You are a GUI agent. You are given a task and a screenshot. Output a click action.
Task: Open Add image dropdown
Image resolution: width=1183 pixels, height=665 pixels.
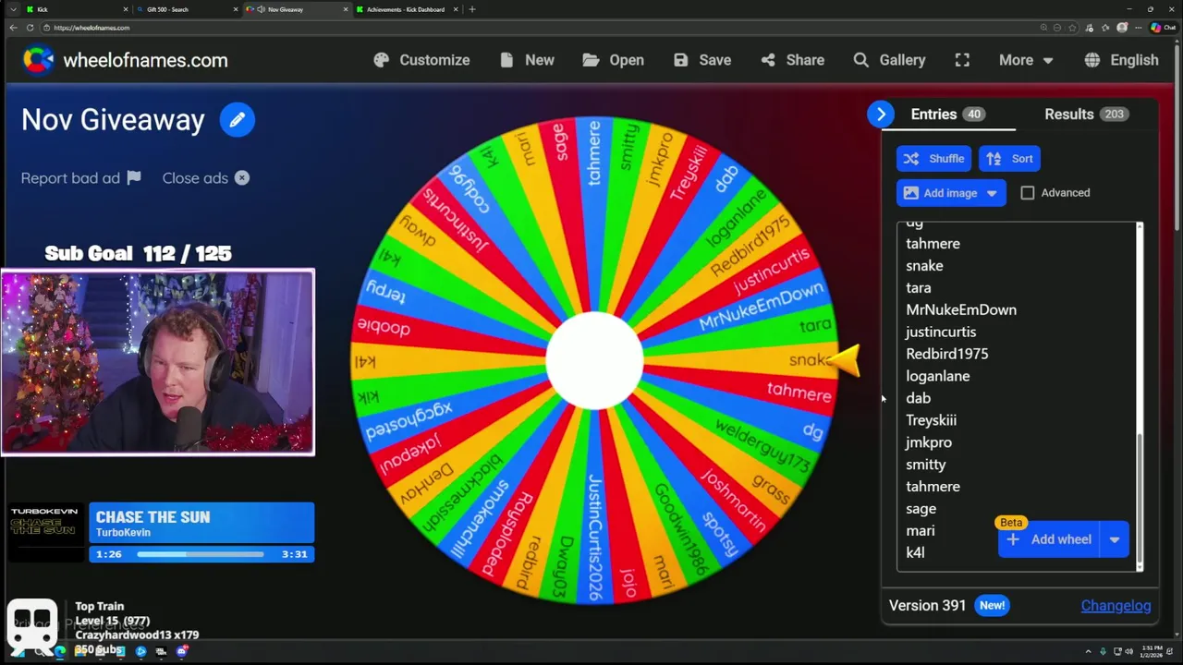tap(951, 193)
